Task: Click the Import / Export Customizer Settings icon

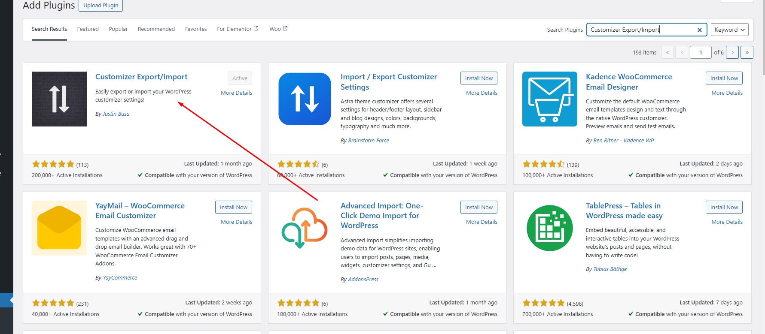Action: coord(305,99)
